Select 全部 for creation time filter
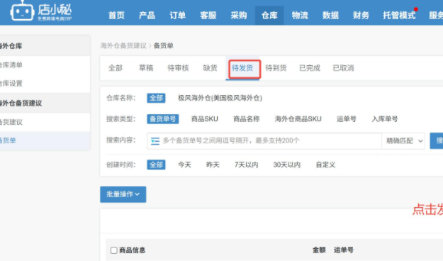The image size is (443, 261). (156, 165)
